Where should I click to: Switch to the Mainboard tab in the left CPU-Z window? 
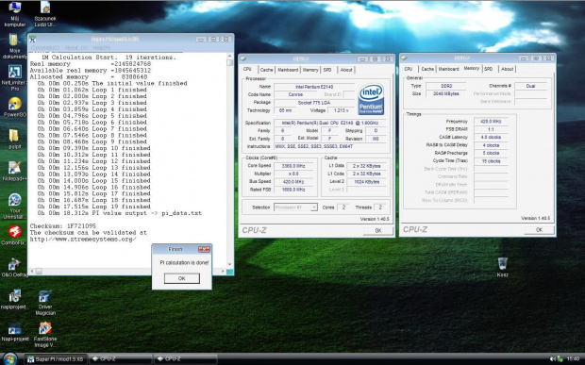(x=288, y=70)
